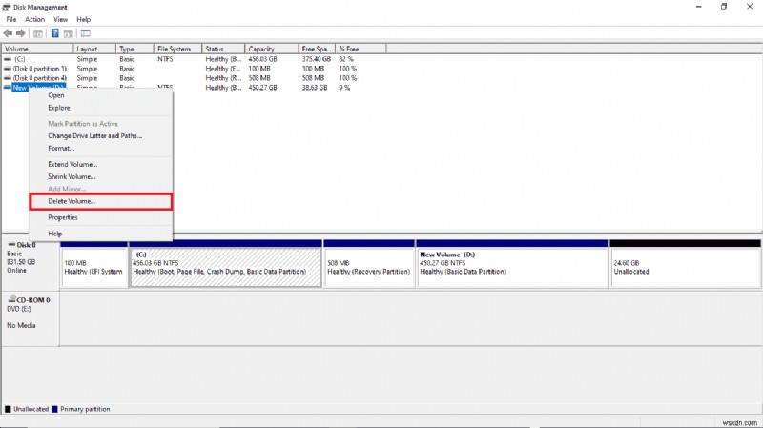Click the 375.40 GB free space cell

pyautogui.click(x=317, y=59)
